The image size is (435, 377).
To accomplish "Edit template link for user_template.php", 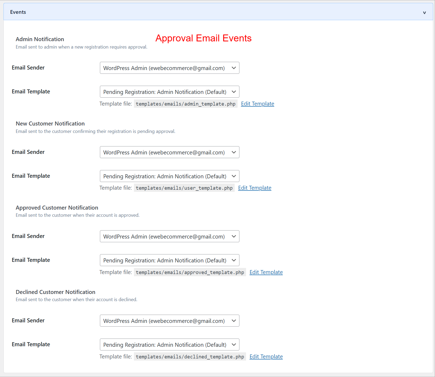I will [x=255, y=188].
